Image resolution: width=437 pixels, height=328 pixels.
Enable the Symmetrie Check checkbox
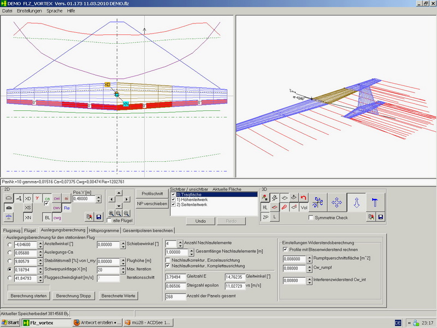point(311,218)
